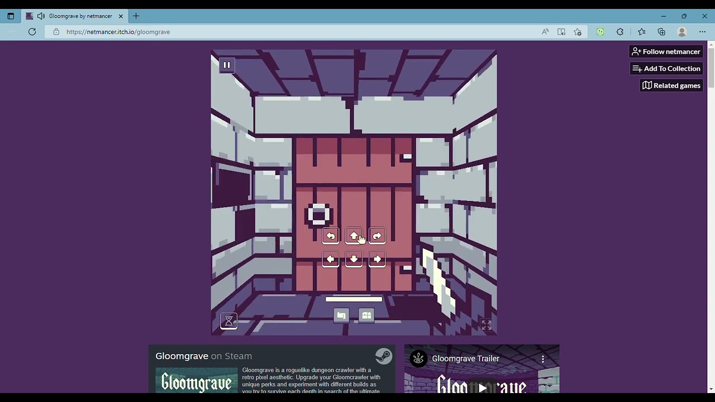Click the Gloomgrave roguelike description text
Screen dimensions: 715x402
pyautogui.click(x=311, y=380)
